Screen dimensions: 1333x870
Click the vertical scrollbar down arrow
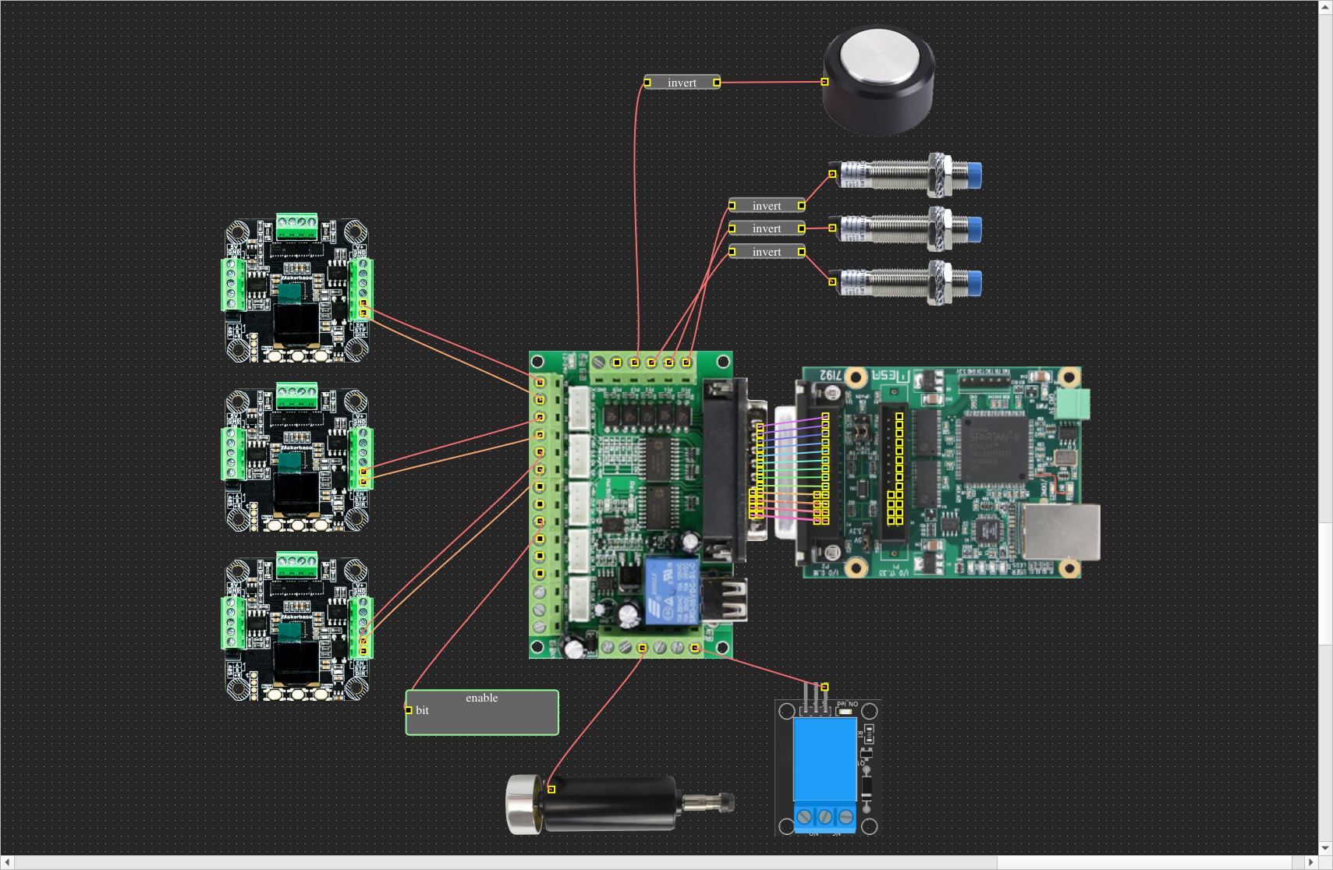[1325, 848]
